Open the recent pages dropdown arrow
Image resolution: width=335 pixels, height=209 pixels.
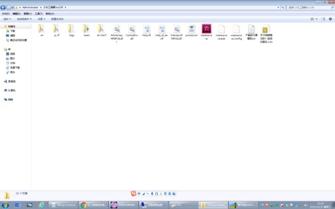pyautogui.click(x=12, y=8)
